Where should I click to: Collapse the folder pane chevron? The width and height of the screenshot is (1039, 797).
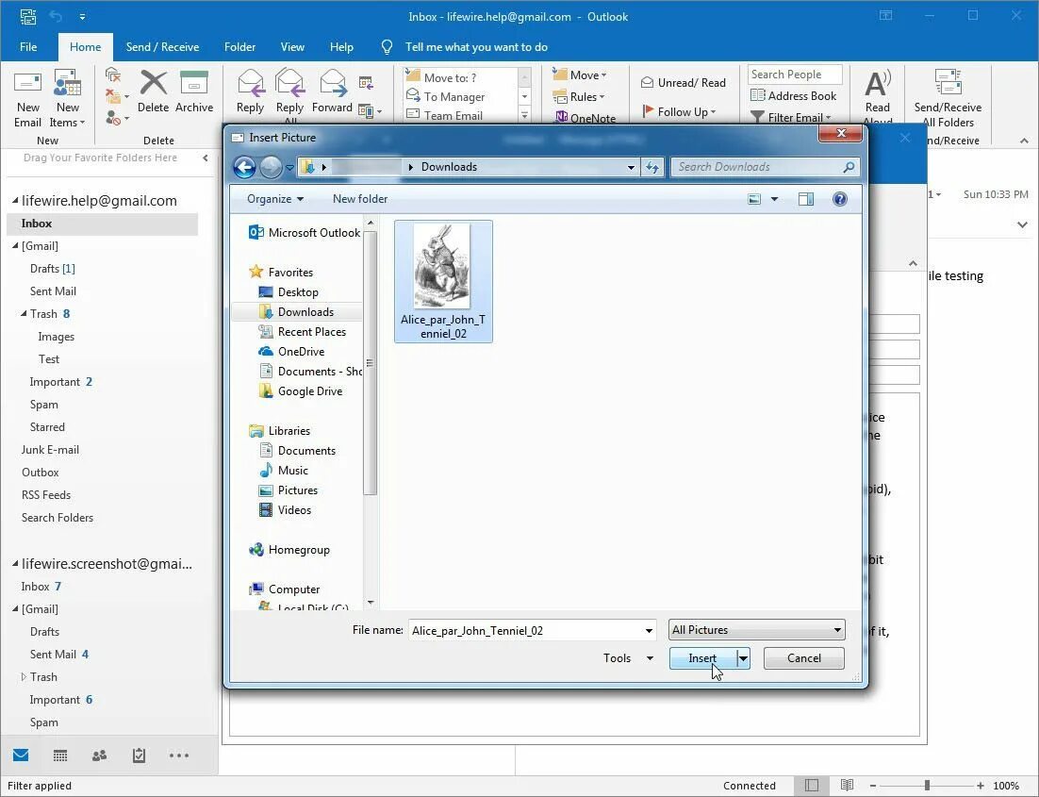pos(206,158)
